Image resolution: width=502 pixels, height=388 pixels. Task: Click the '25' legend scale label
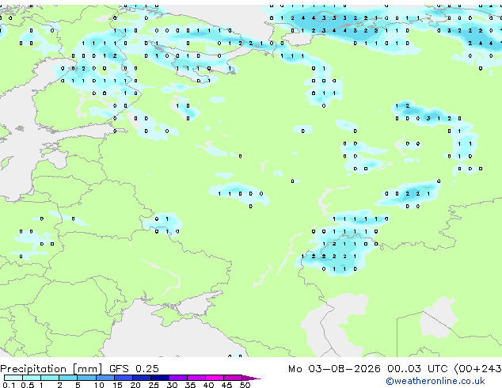coord(154,385)
